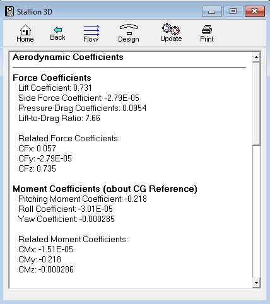Click the scrollbar up arrow
This screenshot has height=304, width=270.
[256, 57]
